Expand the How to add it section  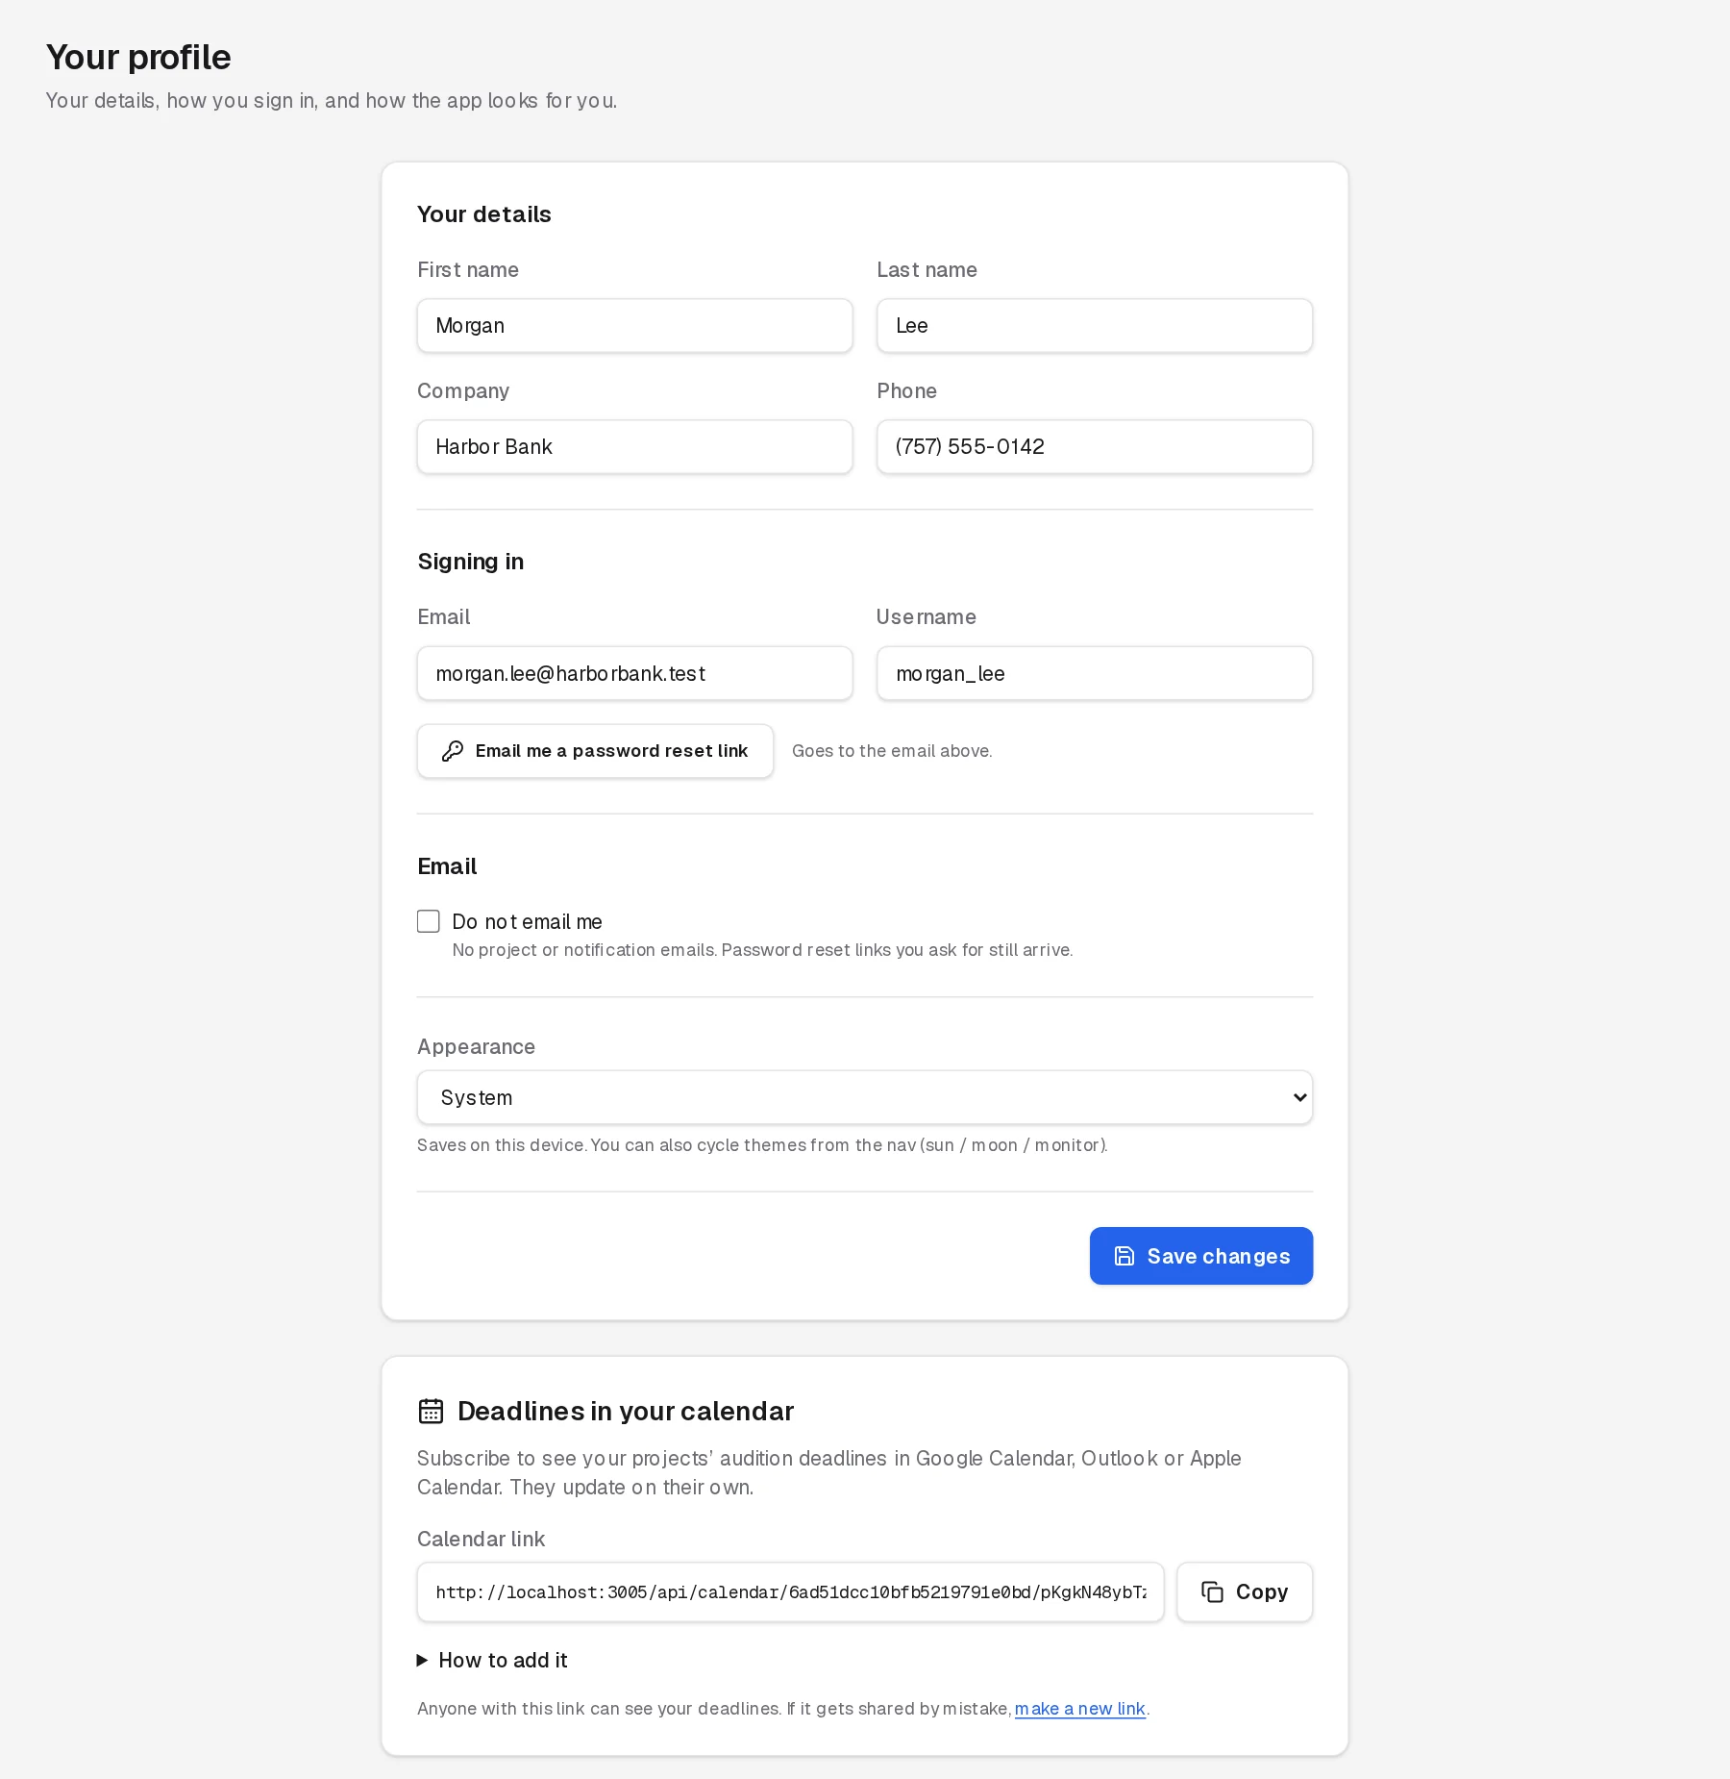coord(492,1661)
